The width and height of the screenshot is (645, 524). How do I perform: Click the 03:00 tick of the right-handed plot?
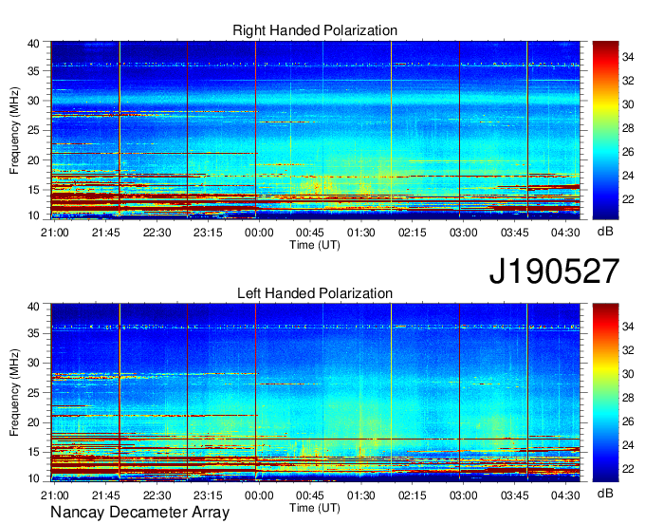[463, 233]
